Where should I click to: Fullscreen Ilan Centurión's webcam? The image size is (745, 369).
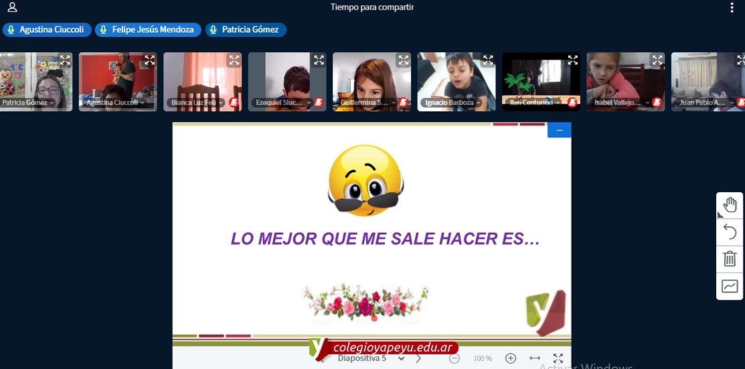[573, 60]
